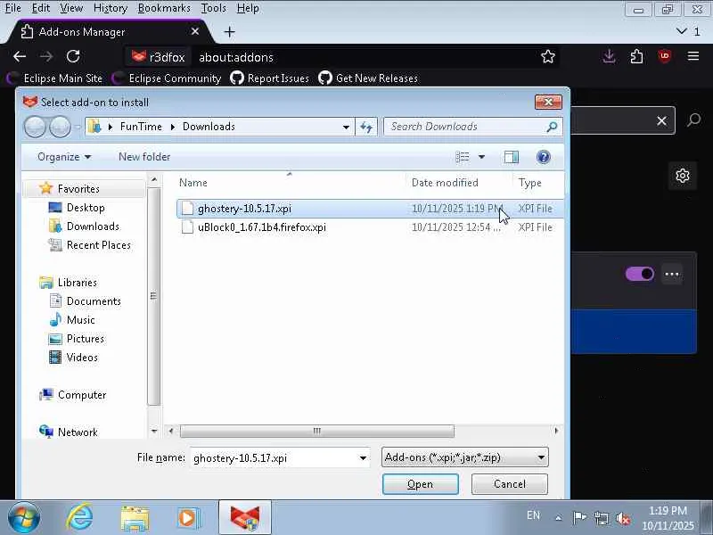Viewport: 713px width, 535px height.
Task: Click the dialog's forward navigation button
Action: click(x=60, y=127)
